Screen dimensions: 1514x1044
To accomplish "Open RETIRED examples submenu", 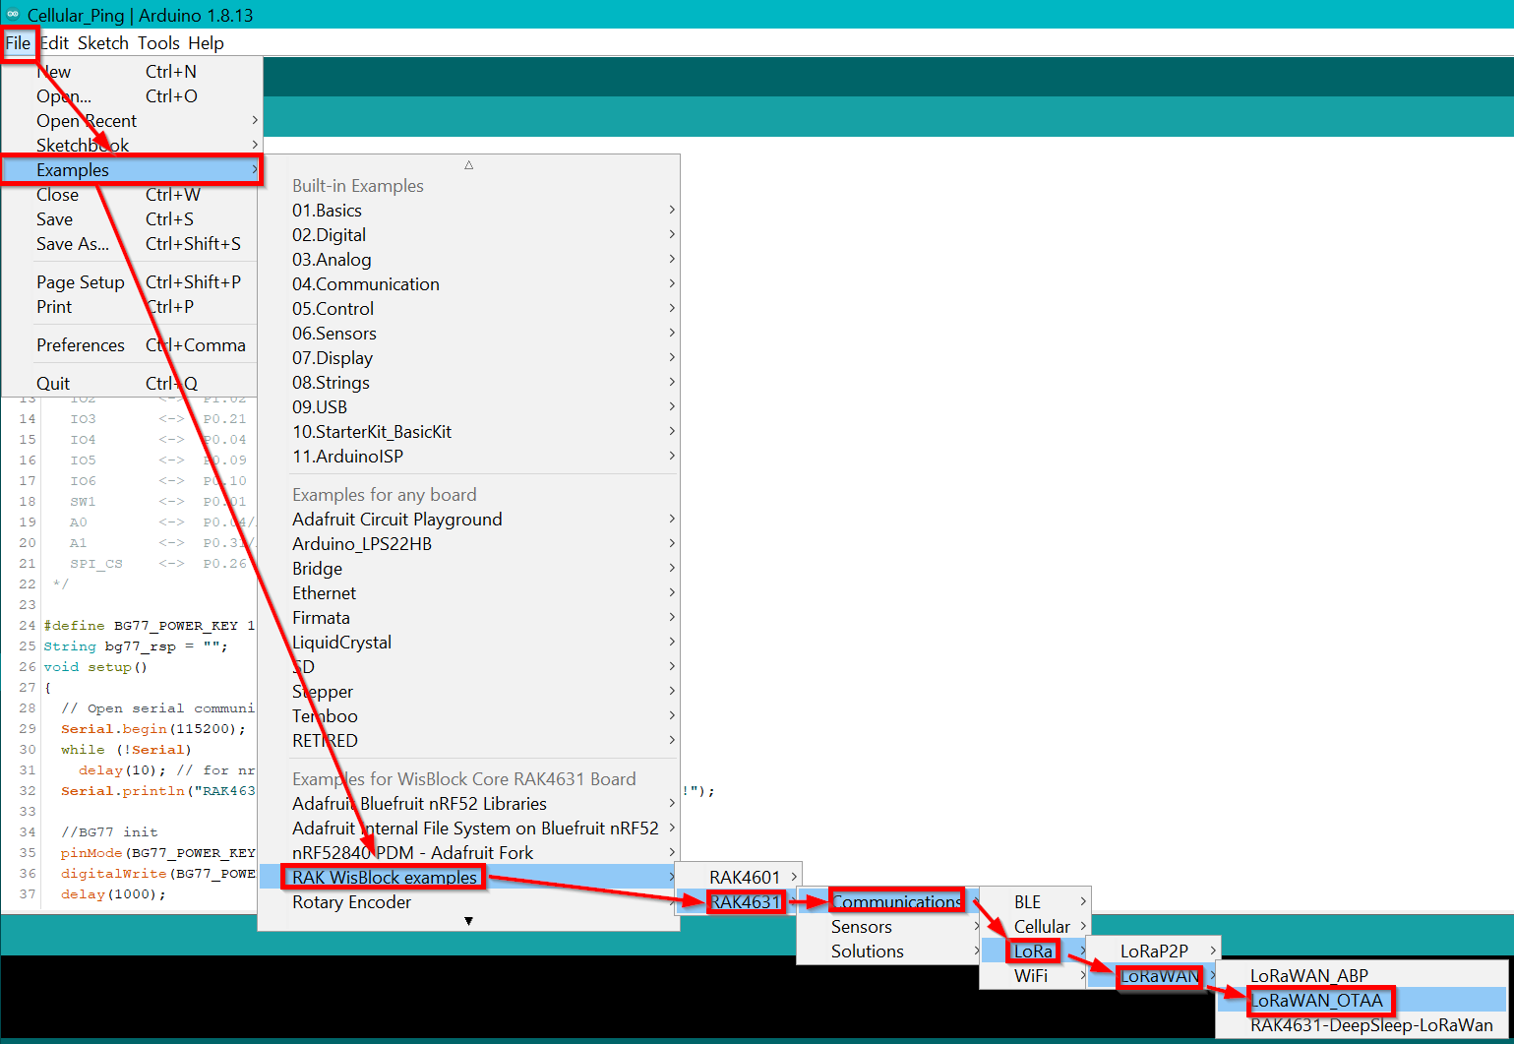I will 469,741.
